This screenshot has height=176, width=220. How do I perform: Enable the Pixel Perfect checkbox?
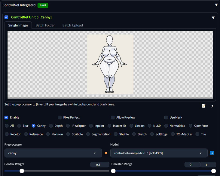pyautogui.click(x=60, y=117)
